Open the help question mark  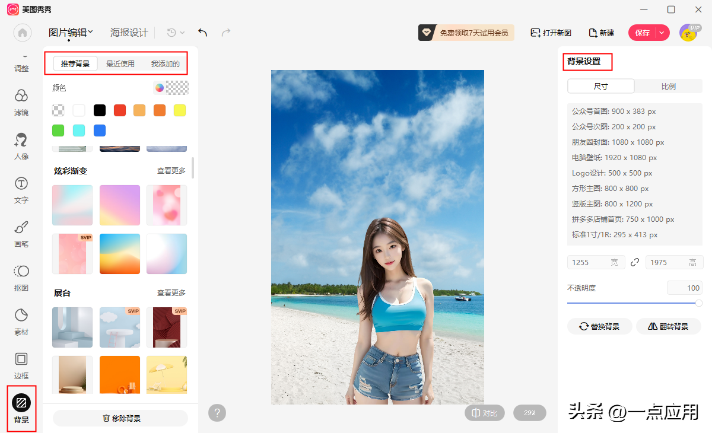point(218,413)
